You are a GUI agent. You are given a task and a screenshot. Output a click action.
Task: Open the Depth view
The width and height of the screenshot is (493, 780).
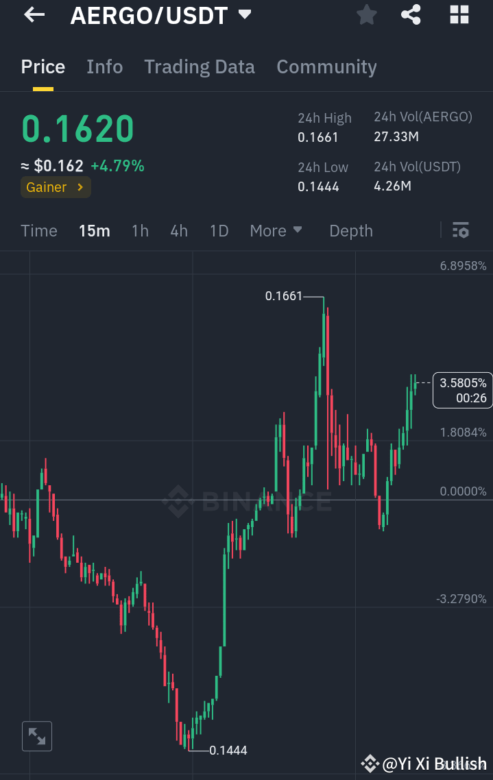350,231
